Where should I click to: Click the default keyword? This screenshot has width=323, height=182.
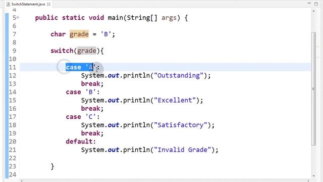point(79,142)
